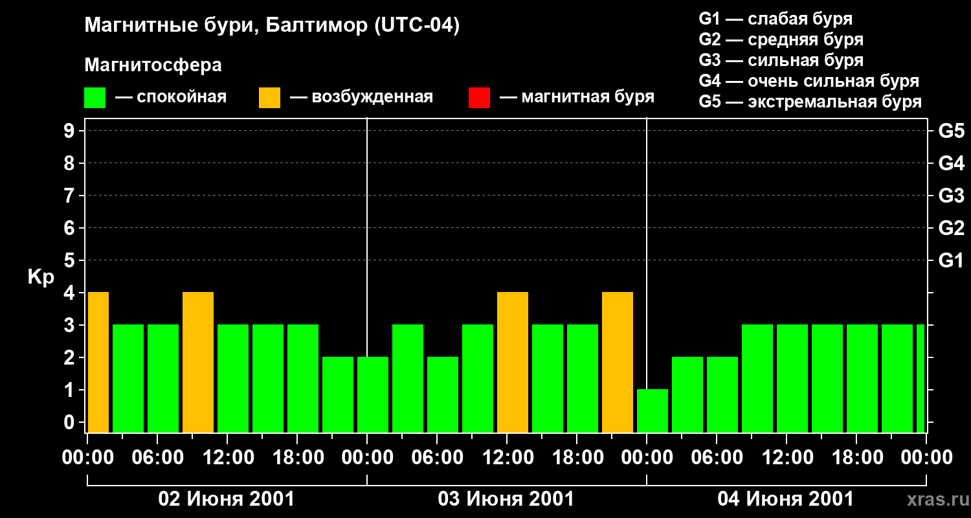The width and height of the screenshot is (971, 518).
Task: Select the date label '03 Июня 2001'
Action: pyautogui.click(x=506, y=499)
